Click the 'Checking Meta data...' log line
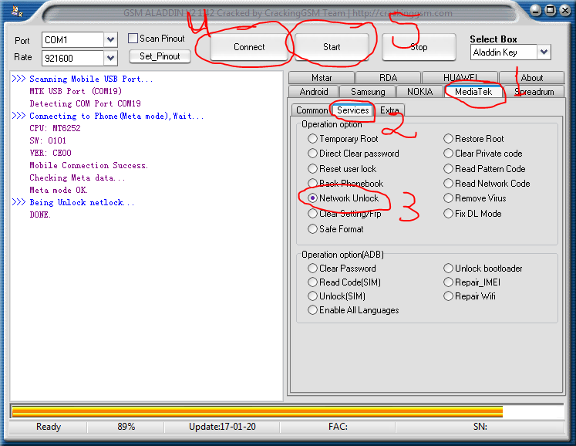Viewport: 576px width, 446px height. [x=77, y=178]
